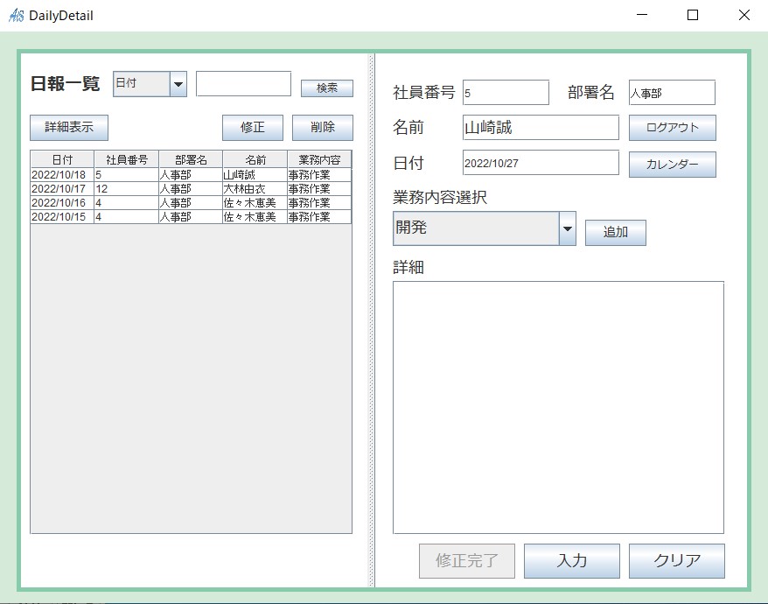The image size is (768, 604).
Task: Click the 詳細表示 button
Action: click(69, 128)
